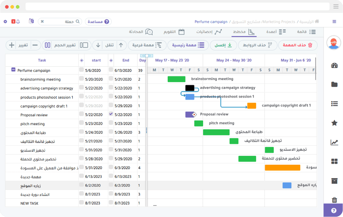
Task: Move task down with arrow icon
Action: point(98,45)
